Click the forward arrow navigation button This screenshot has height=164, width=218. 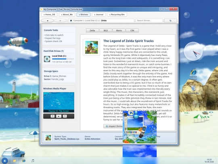[60, 21]
